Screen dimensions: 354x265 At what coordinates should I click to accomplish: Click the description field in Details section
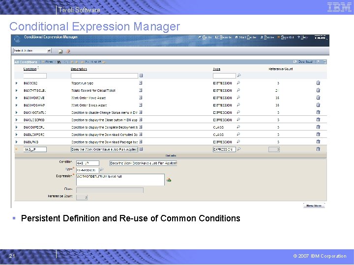pos(144,163)
